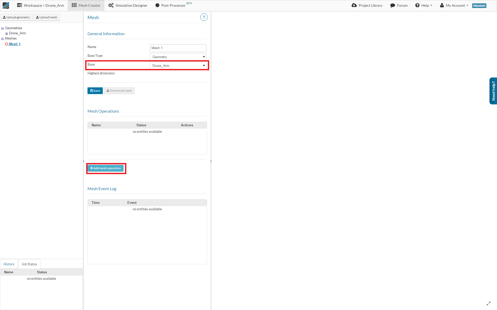Click the fullscreen expand arrows icon

click(x=488, y=304)
